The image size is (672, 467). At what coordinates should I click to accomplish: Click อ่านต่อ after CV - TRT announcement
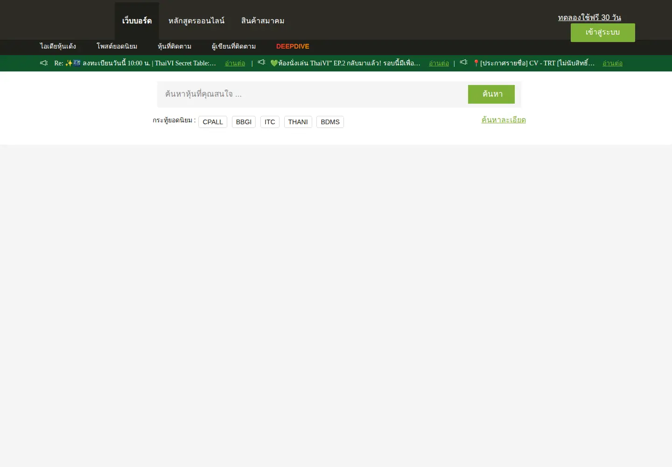[612, 63]
